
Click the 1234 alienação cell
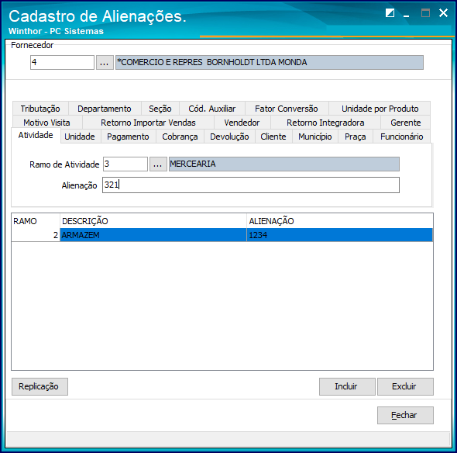pyautogui.click(x=340, y=235)
